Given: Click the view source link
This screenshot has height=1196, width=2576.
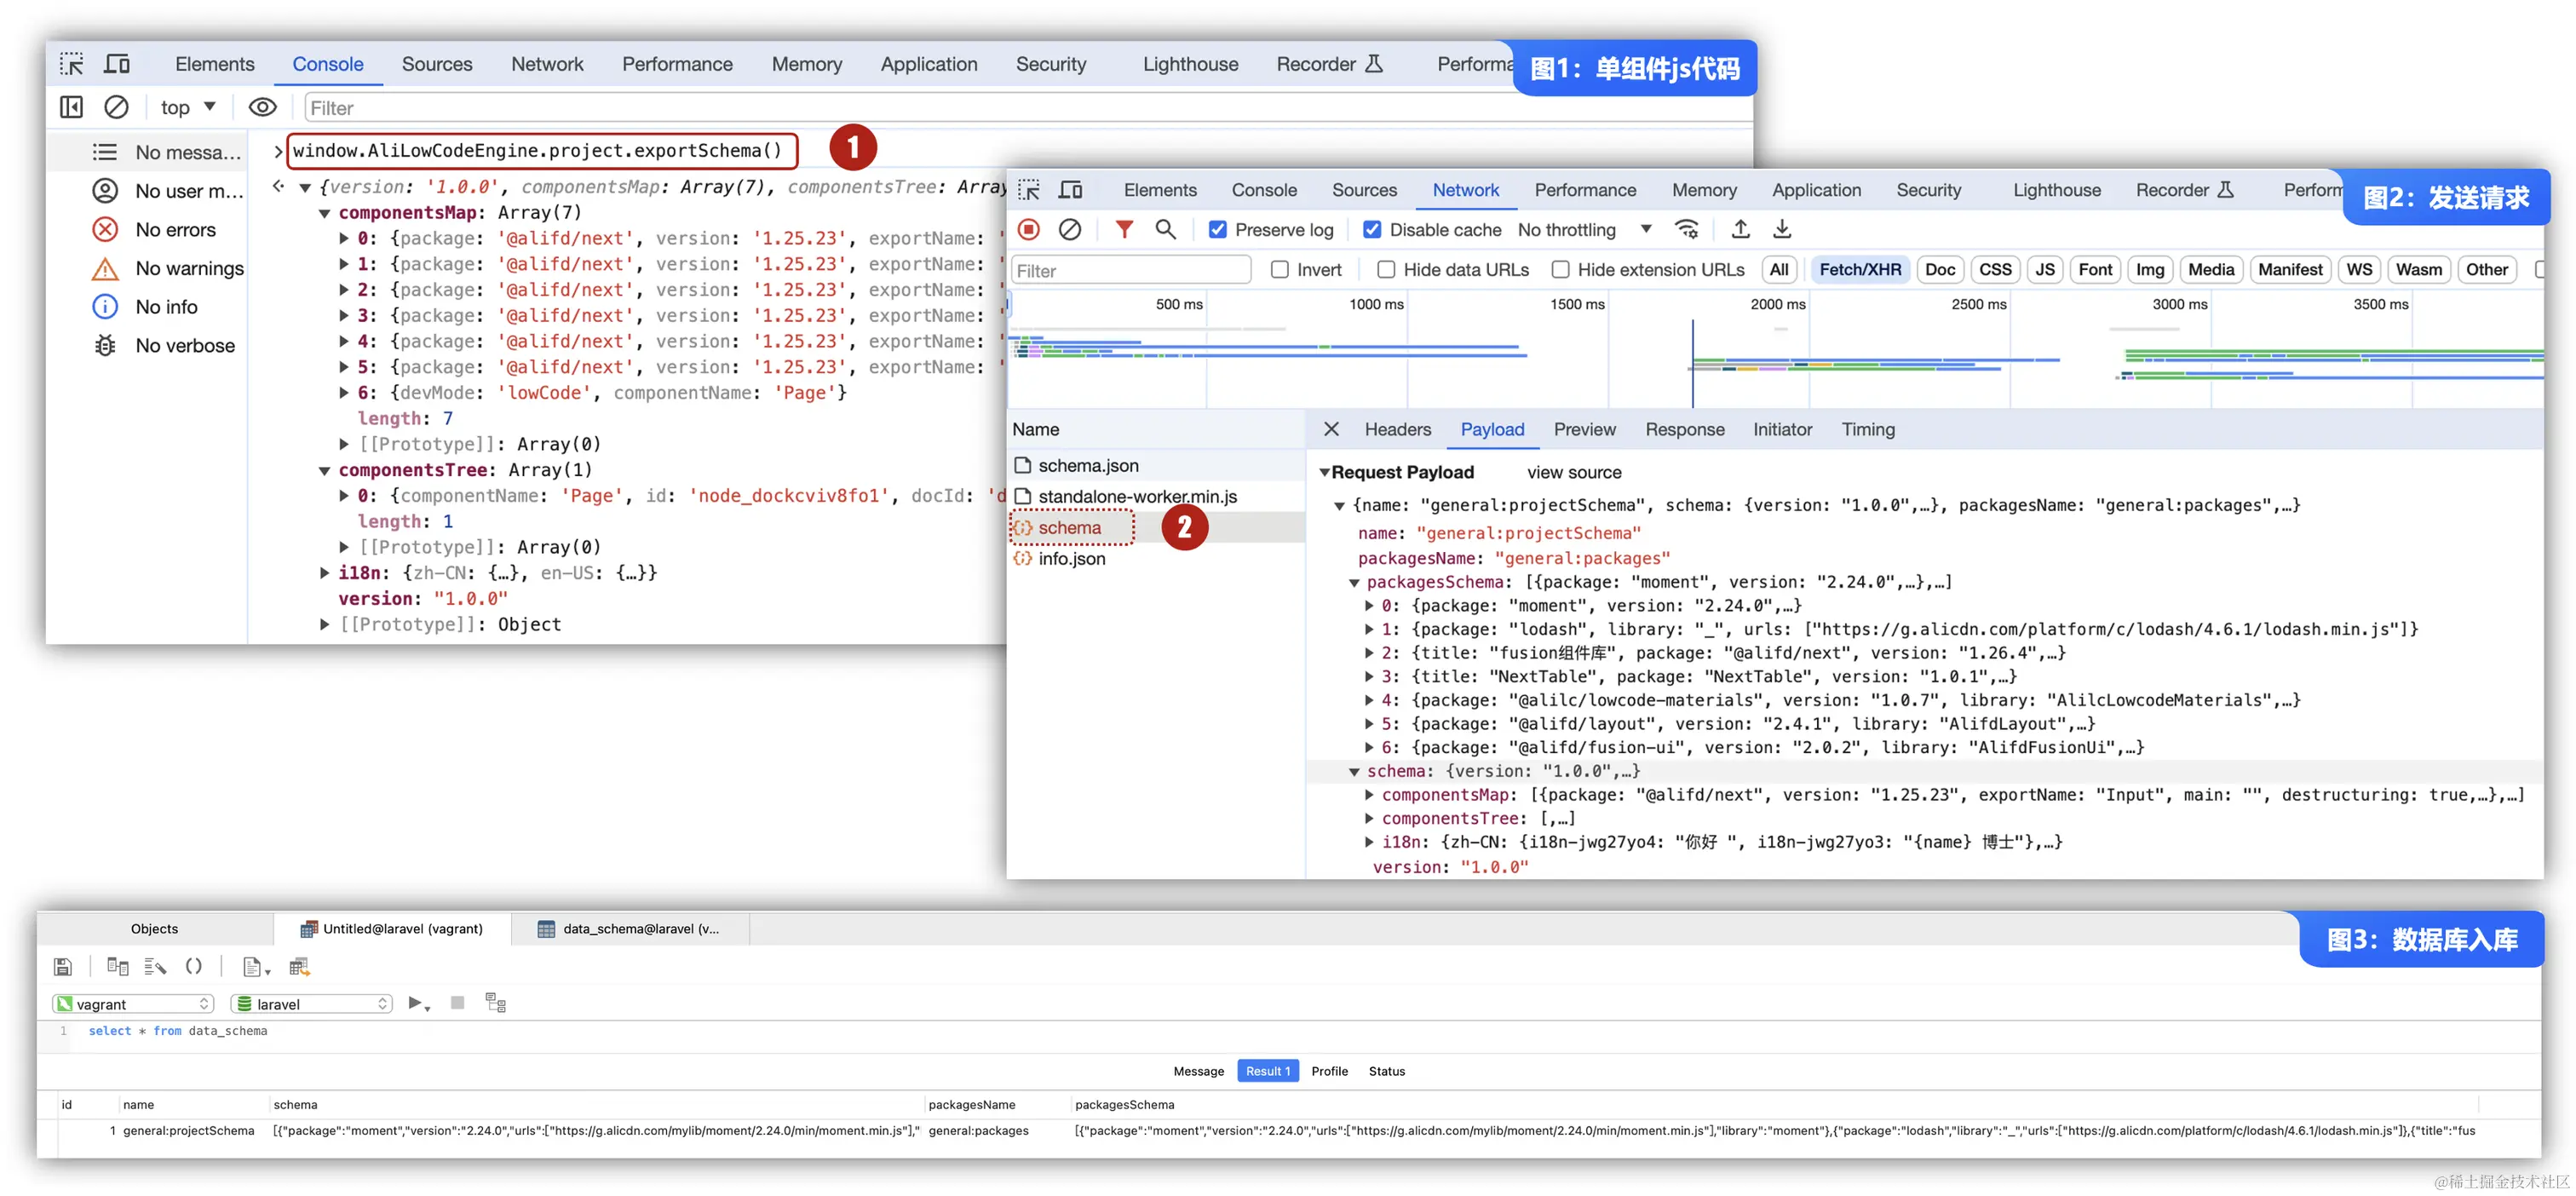Looking at the screenshot, I should (x=1573, y=473).
